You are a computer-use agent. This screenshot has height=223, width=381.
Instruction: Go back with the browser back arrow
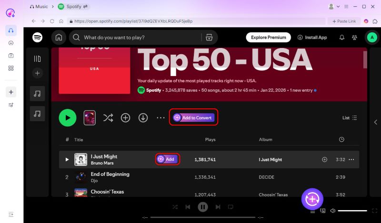[34, 21]
